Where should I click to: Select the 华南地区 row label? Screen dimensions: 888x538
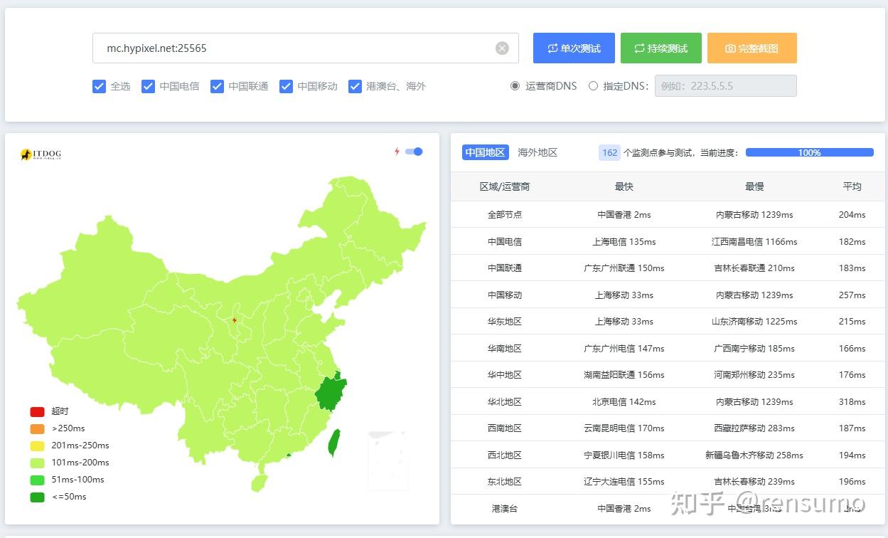(505, 349)
